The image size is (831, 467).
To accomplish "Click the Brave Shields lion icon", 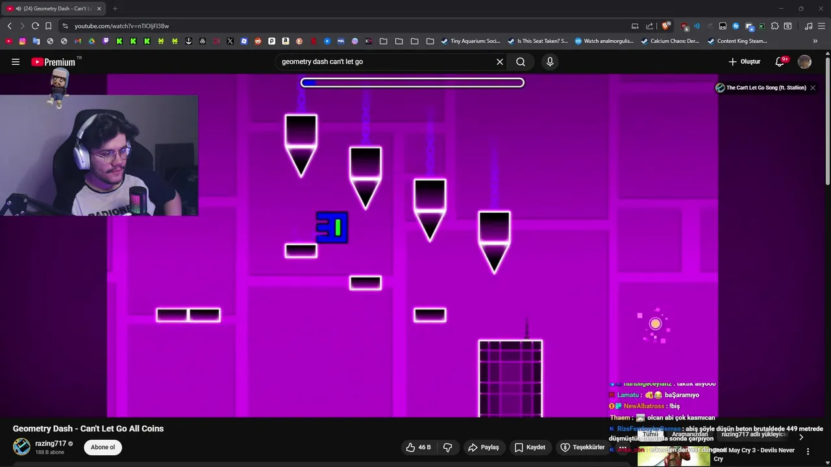I will pos(665,26).
